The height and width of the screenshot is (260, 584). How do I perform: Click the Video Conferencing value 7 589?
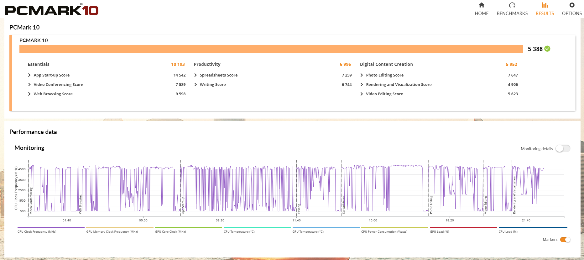(x=180, y=84)
